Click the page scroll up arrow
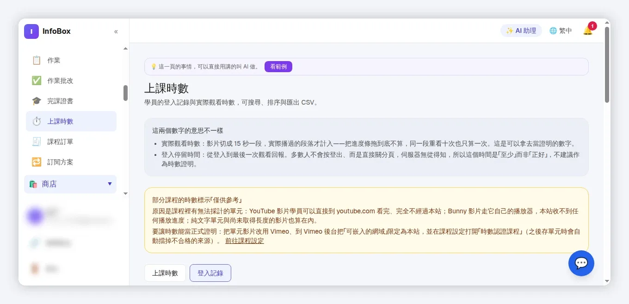This screenshot has height=304, width=629. tap(607, 23)
